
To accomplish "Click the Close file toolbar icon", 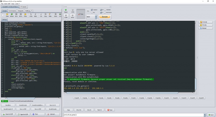I will tap(25, 15).
